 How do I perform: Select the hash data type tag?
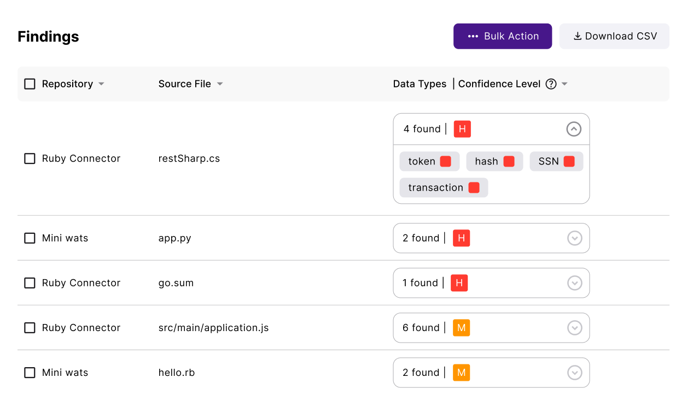click(x=494, y=161)
